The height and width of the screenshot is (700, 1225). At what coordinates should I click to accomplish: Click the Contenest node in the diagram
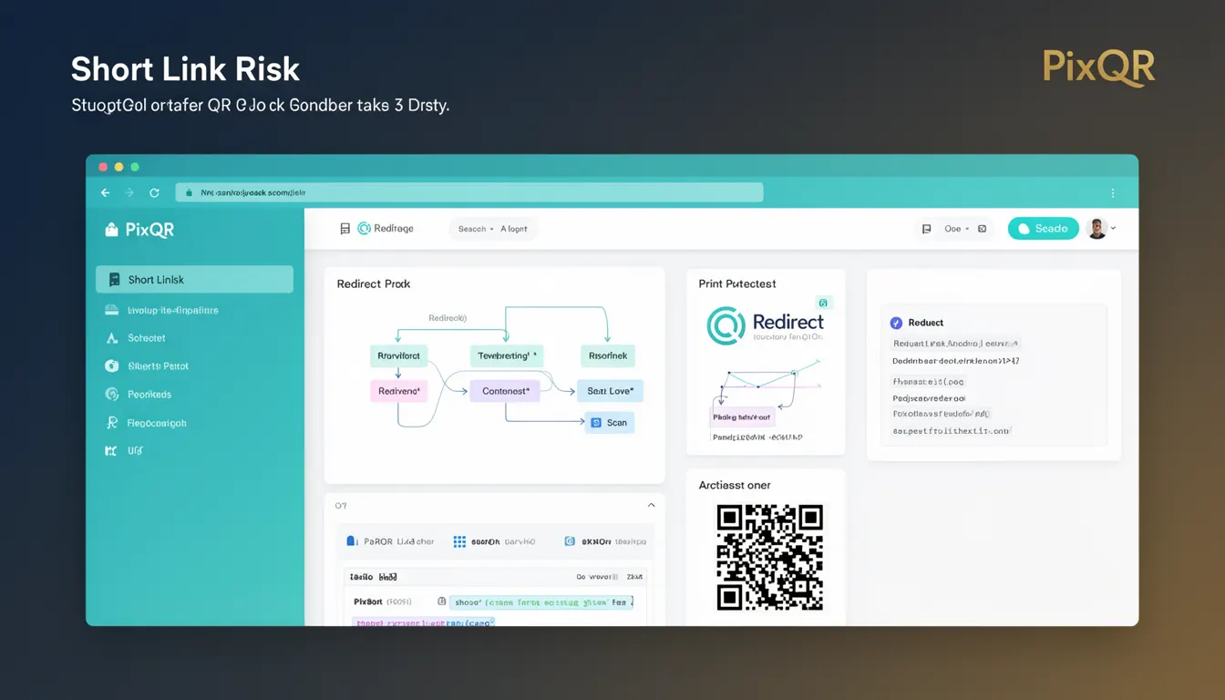(505, 391)
